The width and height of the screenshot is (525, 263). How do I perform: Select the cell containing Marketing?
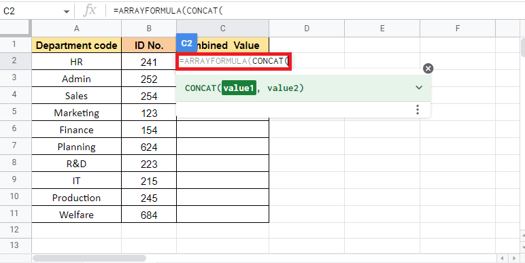coord(77,113)
